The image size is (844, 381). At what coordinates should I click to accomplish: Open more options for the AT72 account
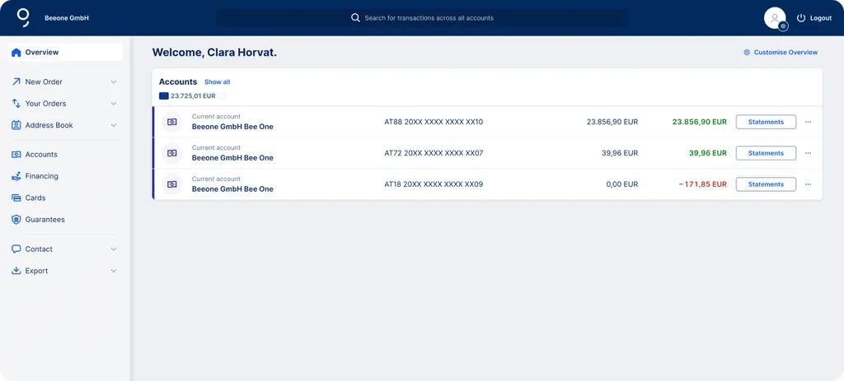(x=808, y=153)
